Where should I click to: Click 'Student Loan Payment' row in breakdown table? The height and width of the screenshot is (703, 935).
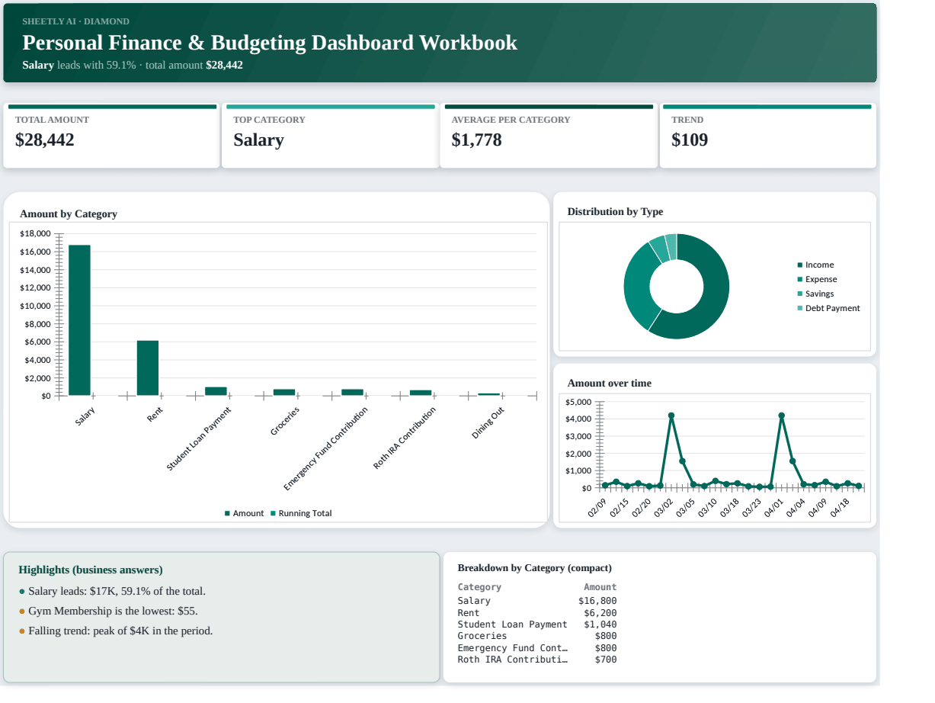click(537, 624)
